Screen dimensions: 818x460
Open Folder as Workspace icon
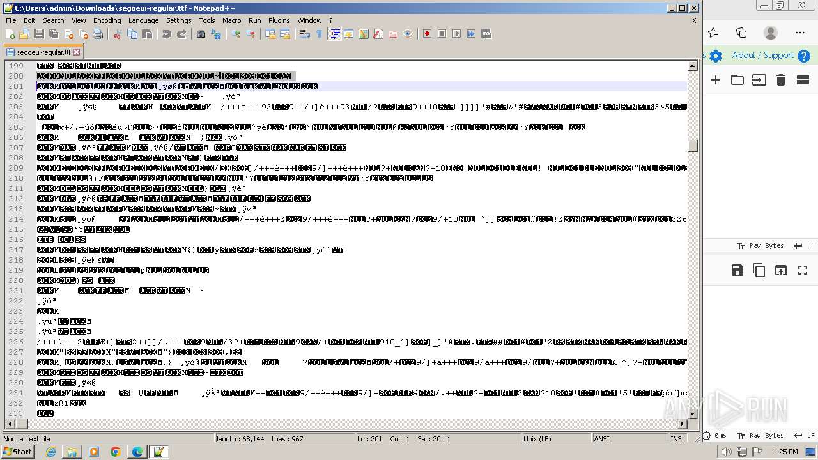tap(393, 34)
